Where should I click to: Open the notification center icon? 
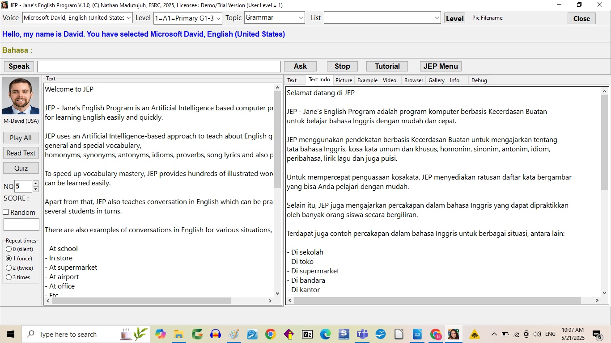click(x=597, y=335)
